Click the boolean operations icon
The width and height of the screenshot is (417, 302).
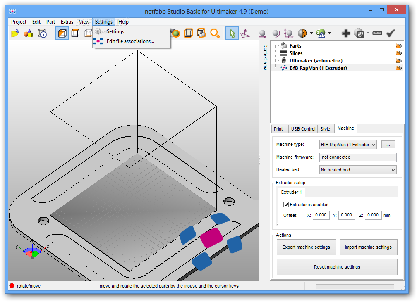point(359,33)
